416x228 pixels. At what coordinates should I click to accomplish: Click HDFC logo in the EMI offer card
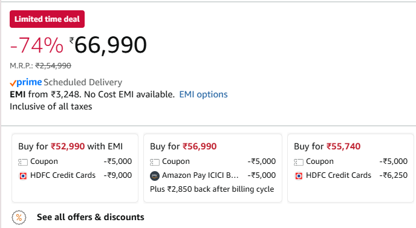23,176
